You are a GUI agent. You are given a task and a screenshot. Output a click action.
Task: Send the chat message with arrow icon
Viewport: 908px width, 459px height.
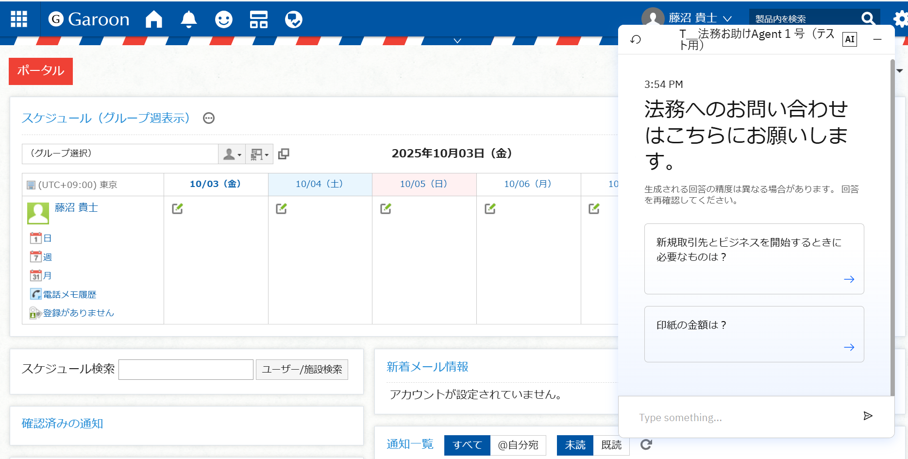868,416
